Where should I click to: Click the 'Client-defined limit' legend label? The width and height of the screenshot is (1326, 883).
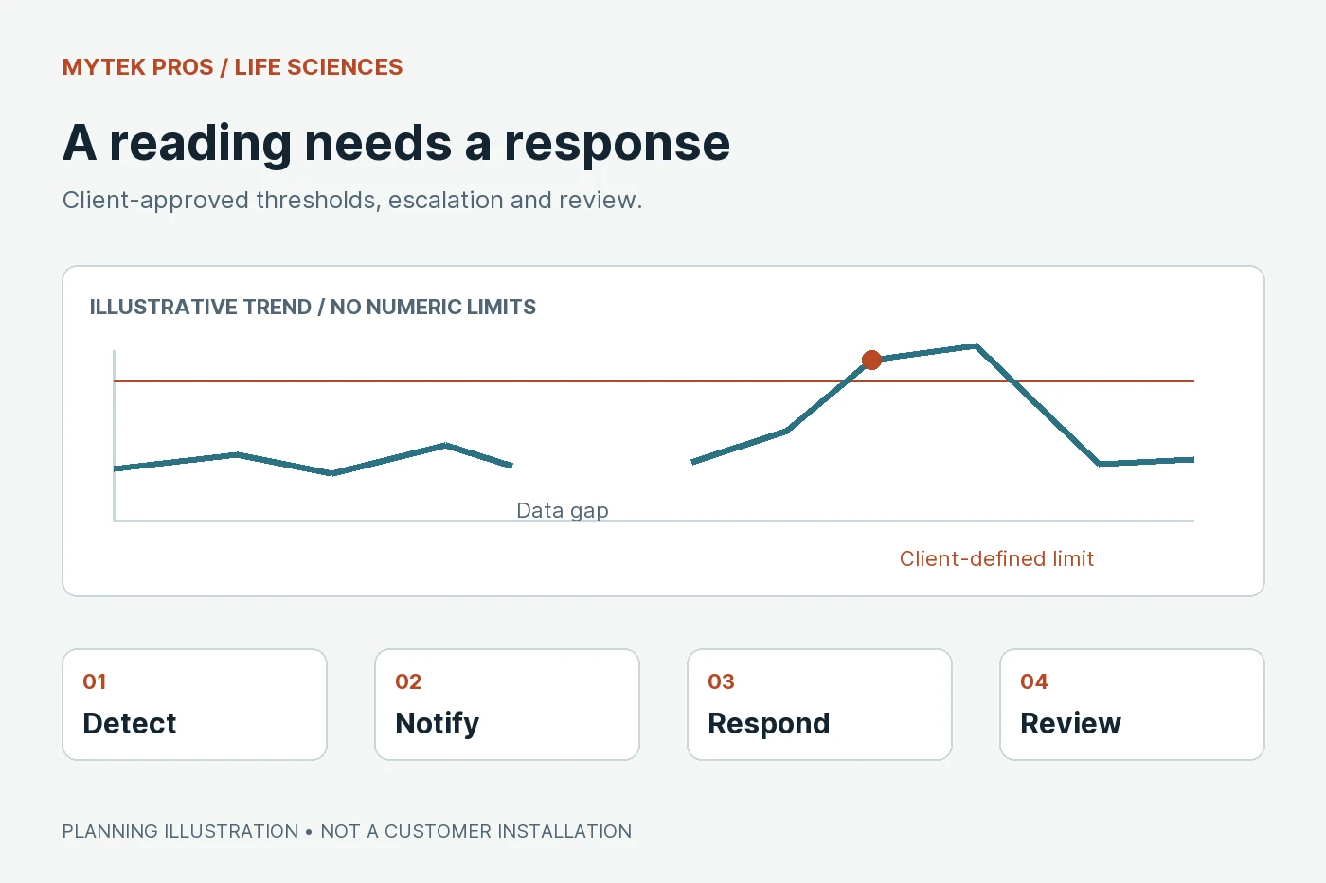(x=996, y=558)
